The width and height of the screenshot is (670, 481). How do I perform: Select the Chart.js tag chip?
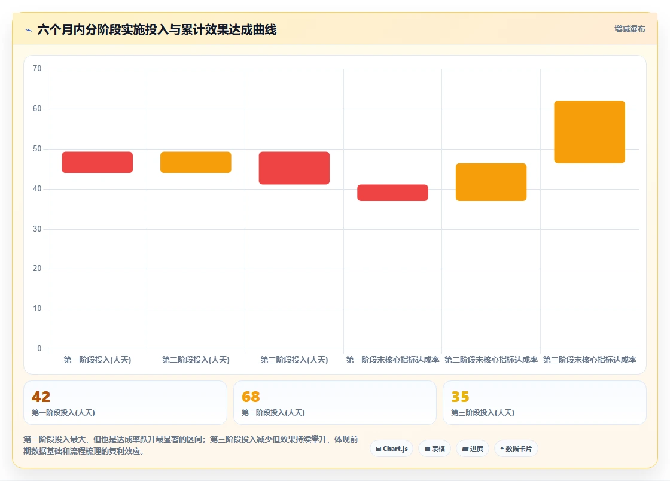coord(391,449)
